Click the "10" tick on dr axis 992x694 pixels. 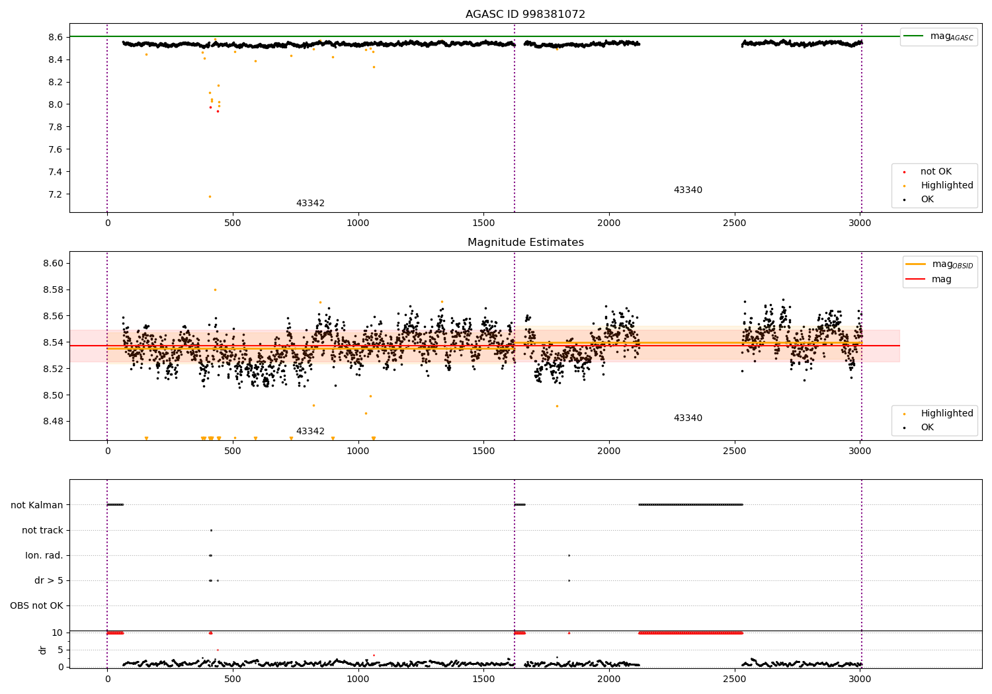pos(58,633)
